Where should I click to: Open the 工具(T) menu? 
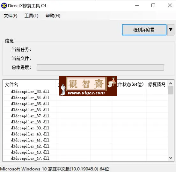[32, 16]
